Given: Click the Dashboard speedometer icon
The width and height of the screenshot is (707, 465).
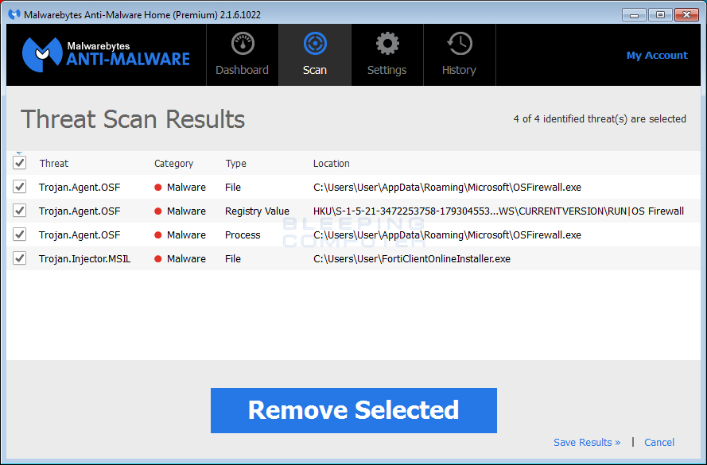Looking at the screenshot, I should pos(242,44).
